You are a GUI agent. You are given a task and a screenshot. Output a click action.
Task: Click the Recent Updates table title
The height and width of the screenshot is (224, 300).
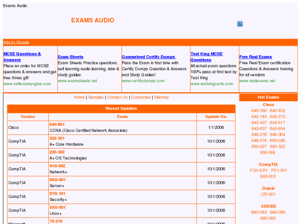pos(121,109)
